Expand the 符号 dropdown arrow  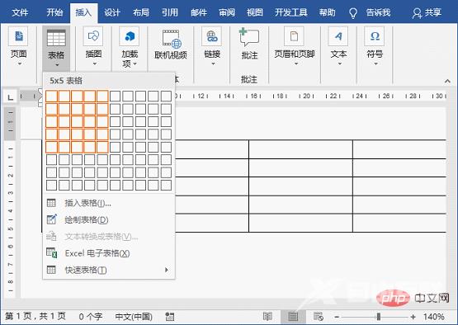pyautogui.click(x=376, y=64)
